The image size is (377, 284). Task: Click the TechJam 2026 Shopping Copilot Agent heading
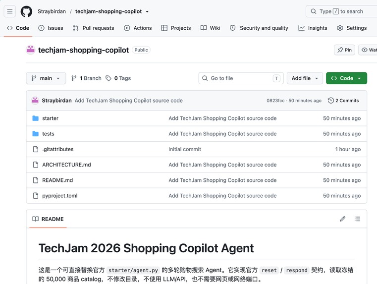146,248
